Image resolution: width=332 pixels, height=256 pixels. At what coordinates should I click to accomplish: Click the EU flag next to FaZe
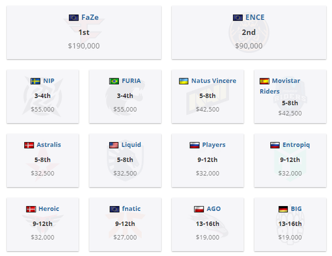[74, 17]
